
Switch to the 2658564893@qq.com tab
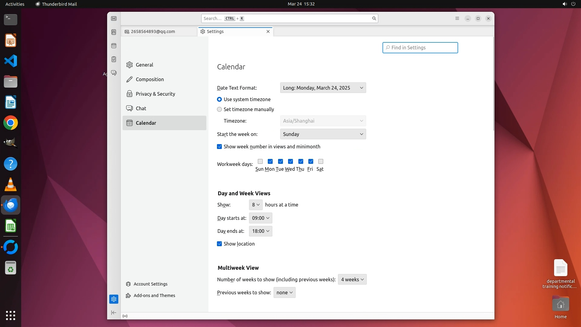tap(153, 31)
